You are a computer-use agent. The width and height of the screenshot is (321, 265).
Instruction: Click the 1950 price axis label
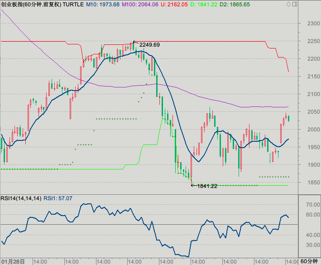pos(313,147)
